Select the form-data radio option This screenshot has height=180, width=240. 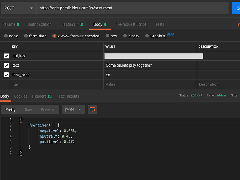tap(26, 36)
